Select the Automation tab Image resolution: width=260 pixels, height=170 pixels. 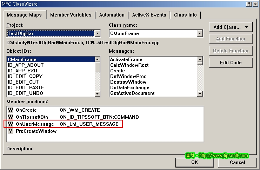coord(112,15)
